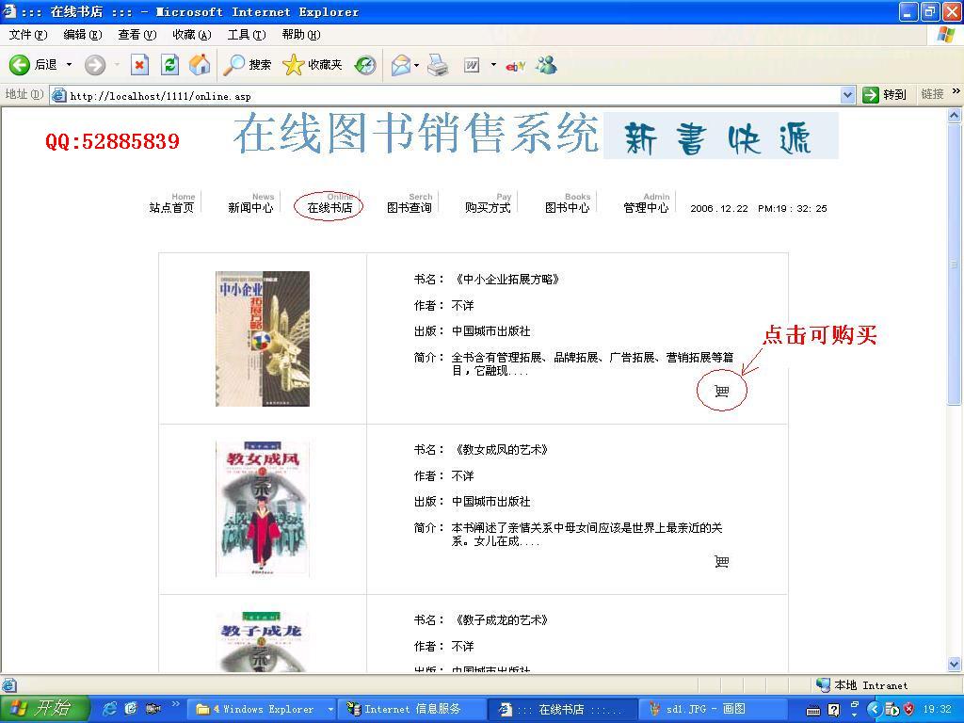Click the local Intranet zone status icon
Viewport: 964px width, 723px height.
pos(823,685)
